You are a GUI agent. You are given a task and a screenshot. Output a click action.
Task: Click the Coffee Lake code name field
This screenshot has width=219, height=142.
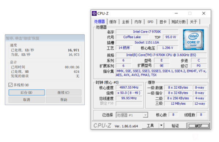coord(132,37)
